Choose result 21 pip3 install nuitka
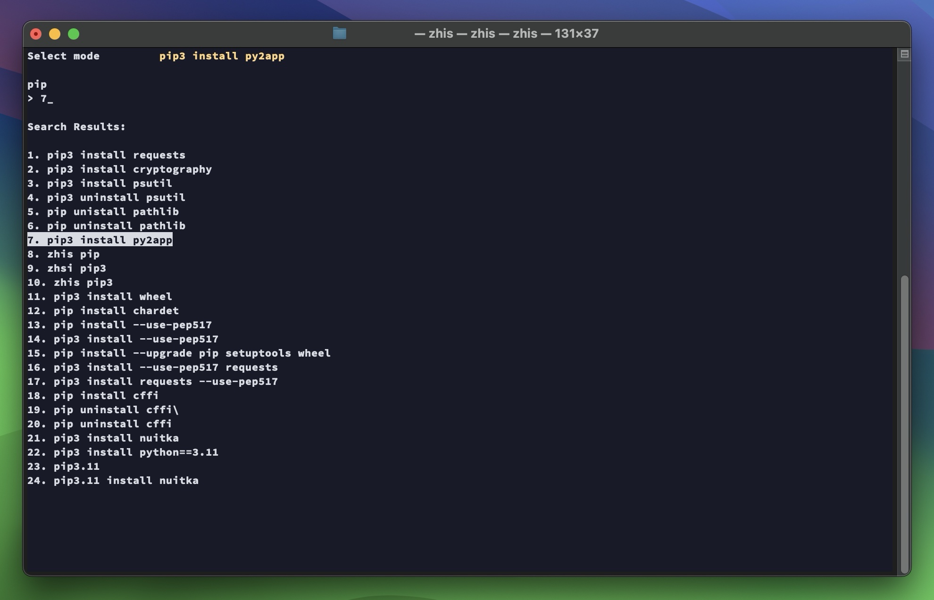Image resolution: width=934 pixels, height=600 pixels. [103, 438]
